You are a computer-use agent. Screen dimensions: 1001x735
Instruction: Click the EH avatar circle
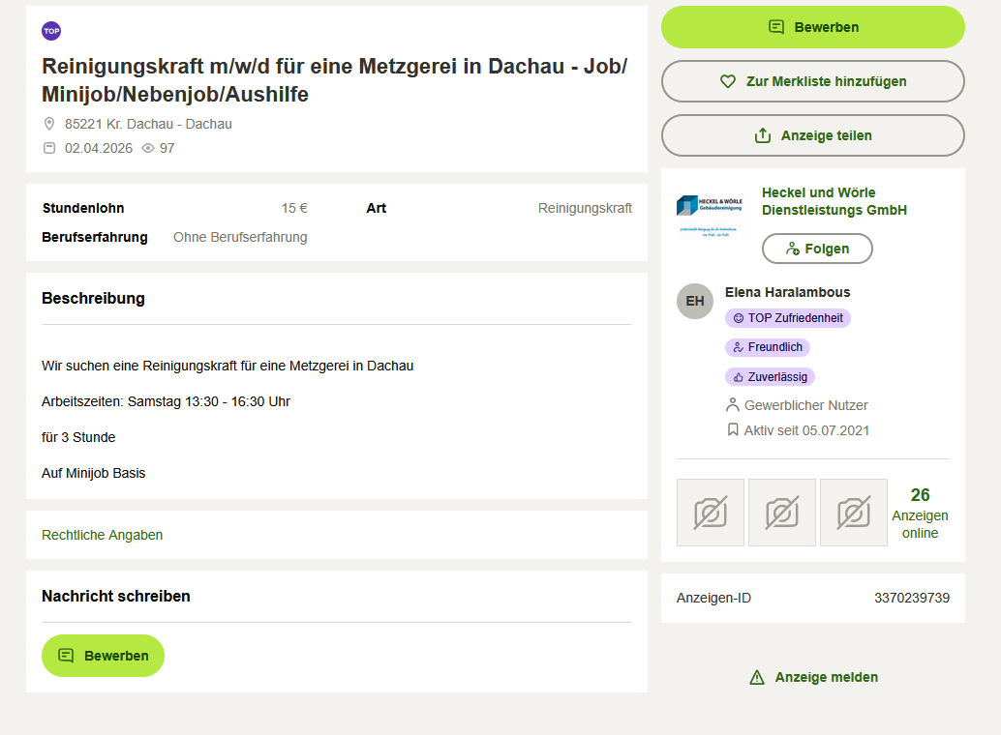[x=694, y=301]
